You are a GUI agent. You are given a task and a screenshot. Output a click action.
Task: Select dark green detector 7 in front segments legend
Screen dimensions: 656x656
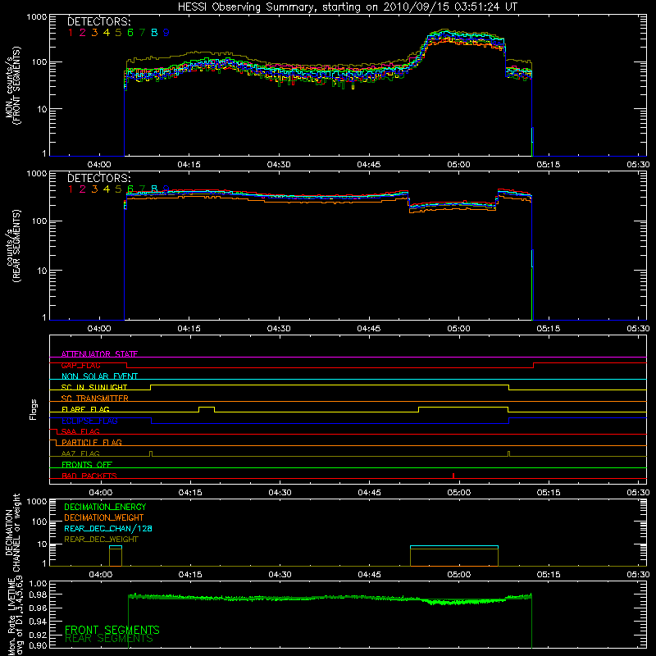[142, 33]
